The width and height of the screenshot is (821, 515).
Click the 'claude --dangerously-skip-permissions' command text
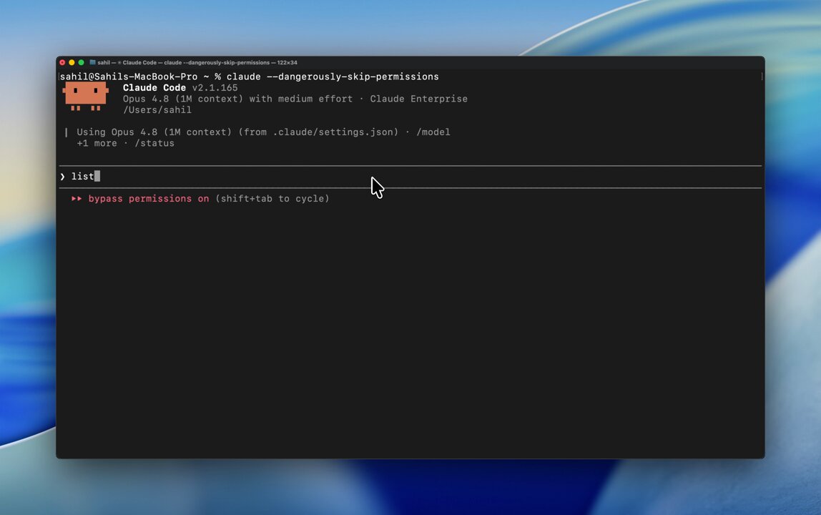point(333,77)
